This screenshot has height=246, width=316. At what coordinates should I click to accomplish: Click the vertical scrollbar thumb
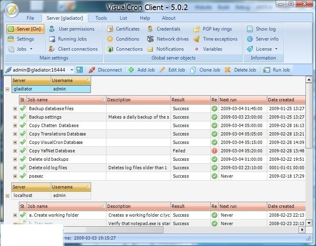point(309,116)
